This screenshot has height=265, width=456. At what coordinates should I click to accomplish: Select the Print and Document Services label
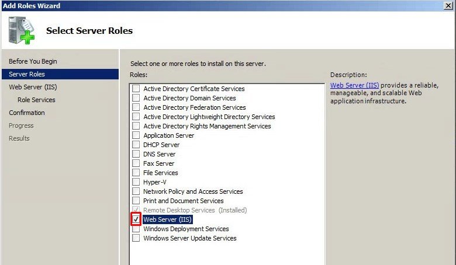[183, 201]
